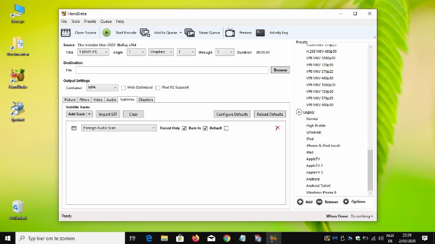This screenshot has width=435, height=244.
Task: Enable the Web Optimized checkbox
Action: point(123,87)
